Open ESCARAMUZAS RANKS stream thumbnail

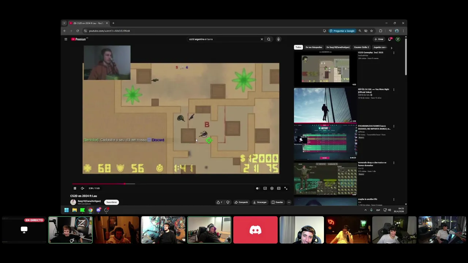point(325,142)
